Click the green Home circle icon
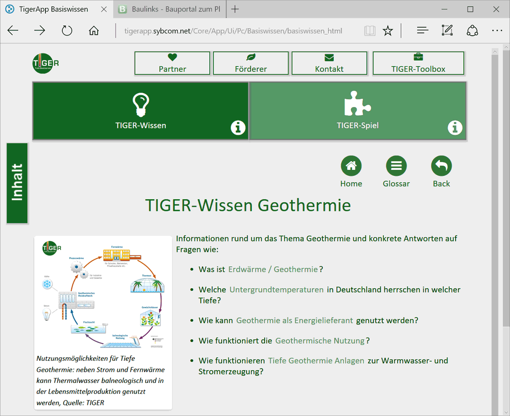Screen dimensions: 510x416 (x=351, y=166)
